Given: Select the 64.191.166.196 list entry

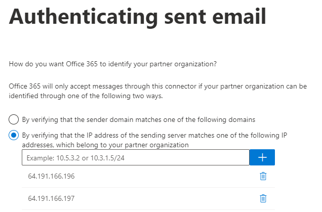Looking at the screenshot, I should 148,176.
